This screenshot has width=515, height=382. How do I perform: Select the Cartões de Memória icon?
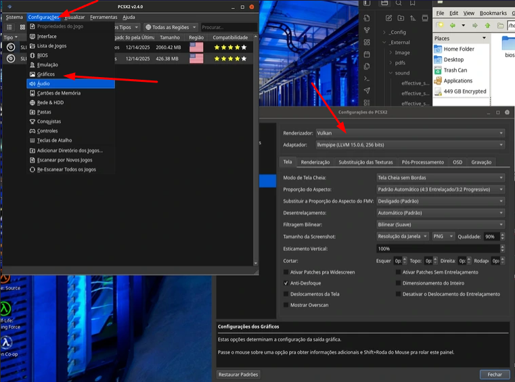32,93
